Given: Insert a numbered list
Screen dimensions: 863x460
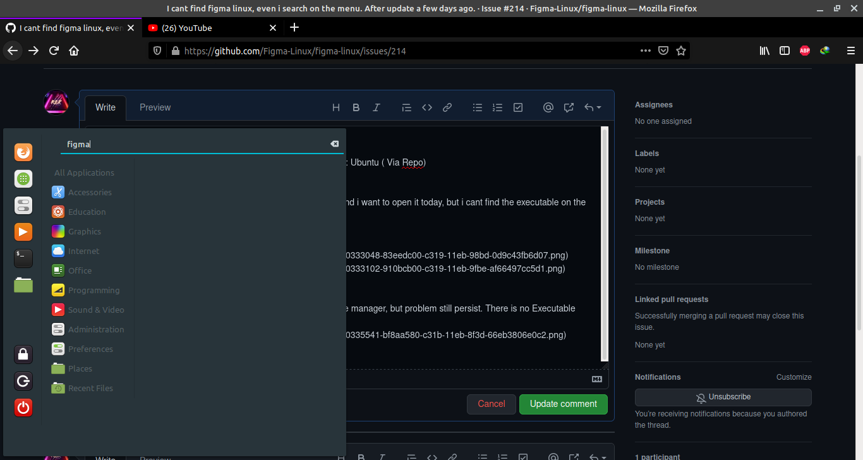Looking at the screenshot, I should (x=498, y=107).
